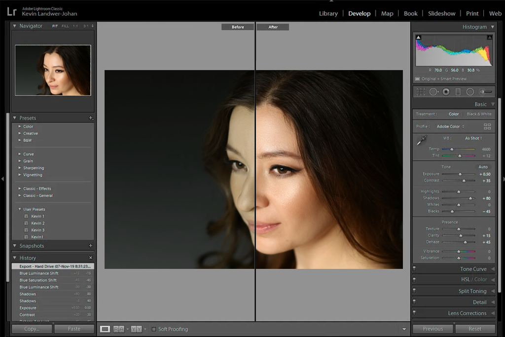
Task: Select the Spot Removal tool icon
Action: (x=433, y=92)
